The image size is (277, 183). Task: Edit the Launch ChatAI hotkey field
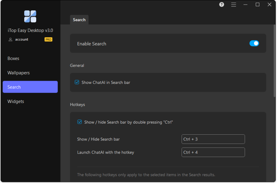tap(213, 152)
